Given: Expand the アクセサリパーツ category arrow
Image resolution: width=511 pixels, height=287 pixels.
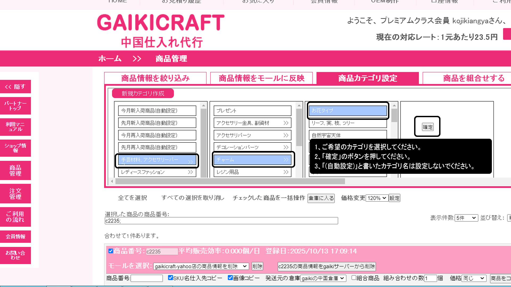Looking at the screenshot, I should pos(286,135).
